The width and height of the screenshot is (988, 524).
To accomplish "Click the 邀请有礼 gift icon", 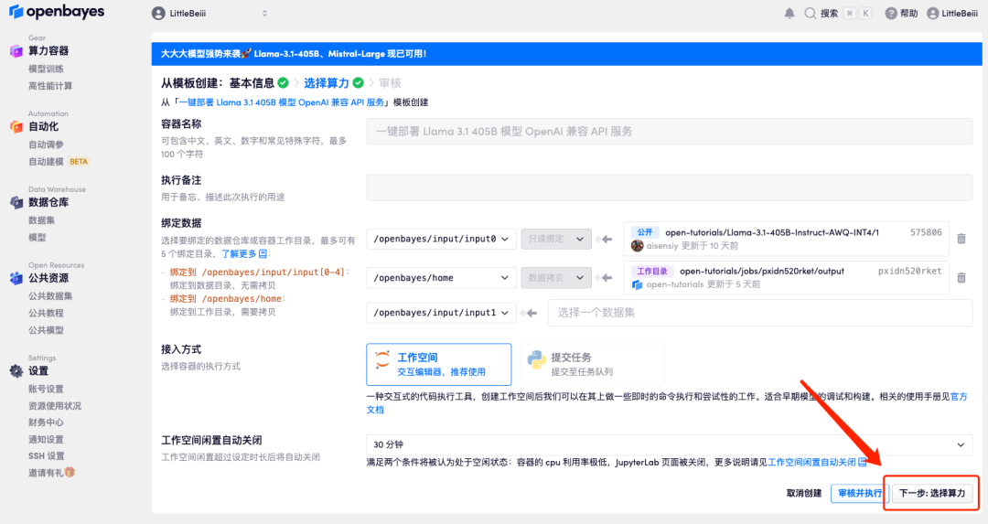I will [x=70, y=473].
